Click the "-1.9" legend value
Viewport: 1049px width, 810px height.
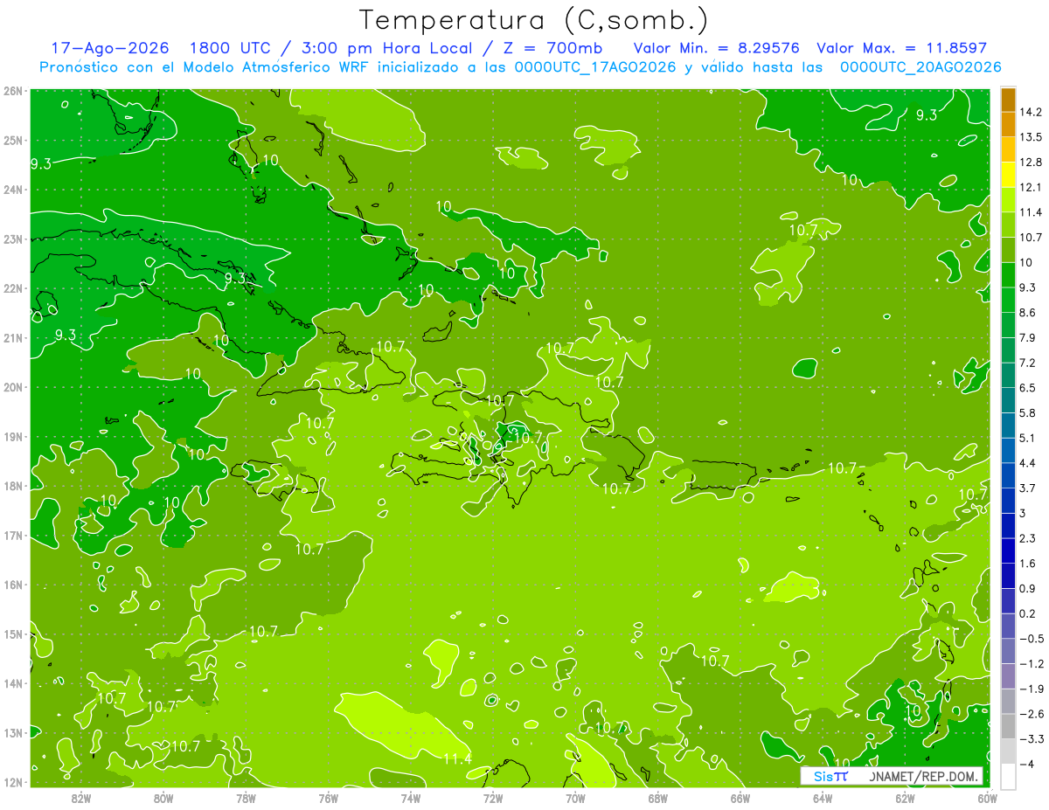click(1032, 689)
